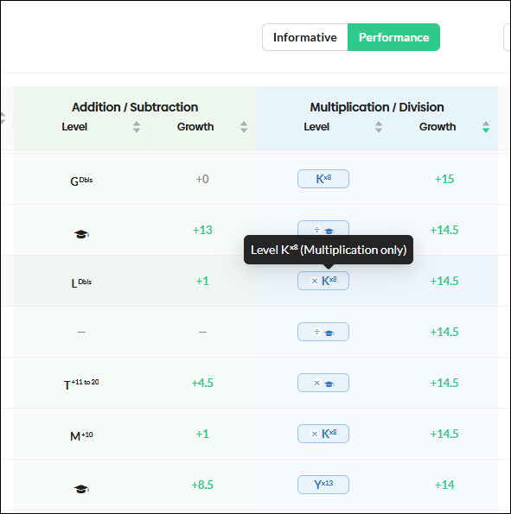Click the graduation cap icon beside +13 growth

click(x=81, y=234)
